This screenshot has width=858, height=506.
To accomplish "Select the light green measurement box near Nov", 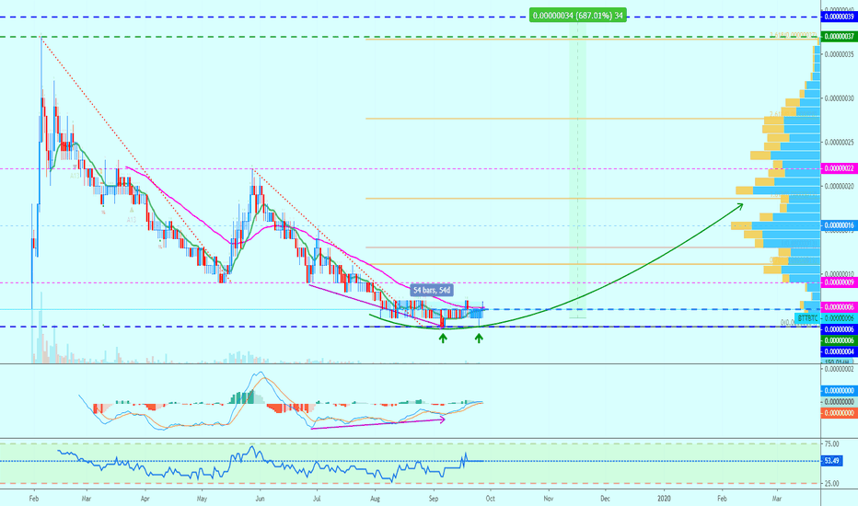I will click(578, 169).
